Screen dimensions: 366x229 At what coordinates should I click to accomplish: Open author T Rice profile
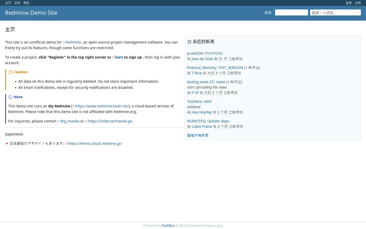pos(197,73)
